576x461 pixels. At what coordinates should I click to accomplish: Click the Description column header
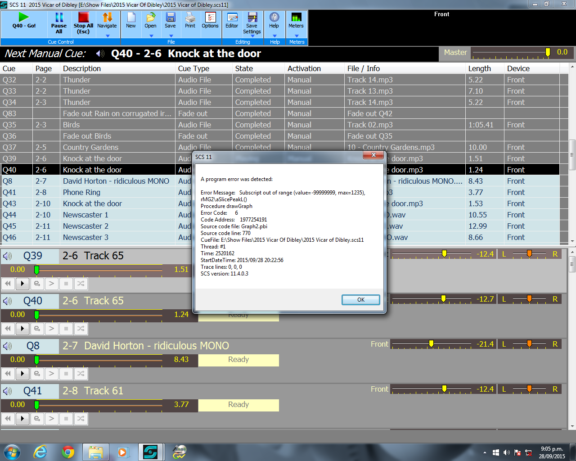coord(82,68)
